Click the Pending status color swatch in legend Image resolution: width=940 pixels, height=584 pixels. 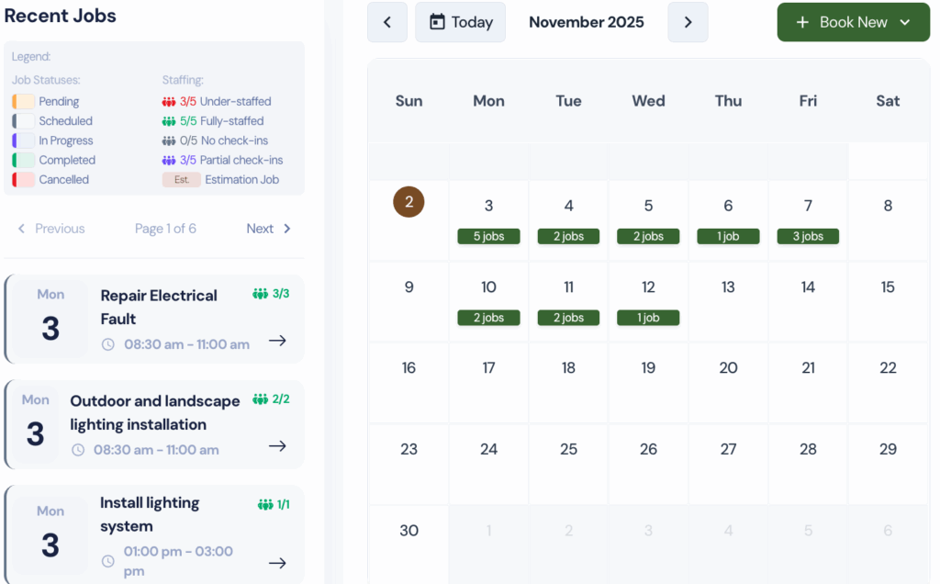24,102
